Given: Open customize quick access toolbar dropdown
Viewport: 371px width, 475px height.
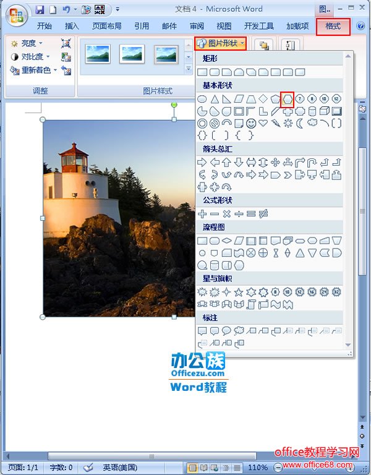Looking at the screenshot, I should click(117, 10).
